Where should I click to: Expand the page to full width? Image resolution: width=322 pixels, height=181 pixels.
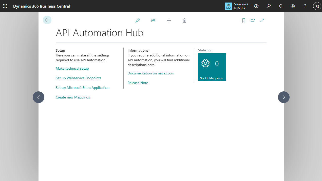[262, 21]
